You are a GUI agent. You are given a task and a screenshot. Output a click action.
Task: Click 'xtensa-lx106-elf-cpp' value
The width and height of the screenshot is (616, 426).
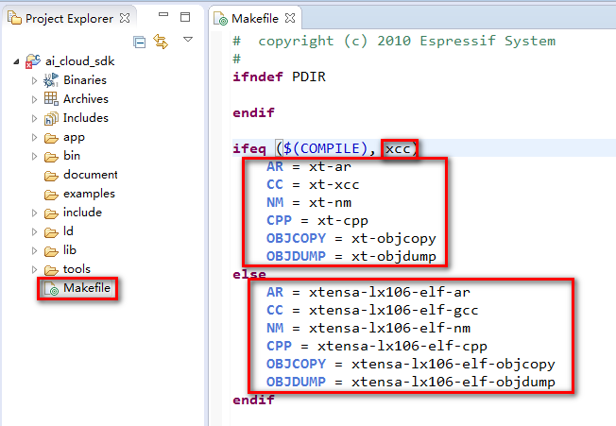click(402, 346)
